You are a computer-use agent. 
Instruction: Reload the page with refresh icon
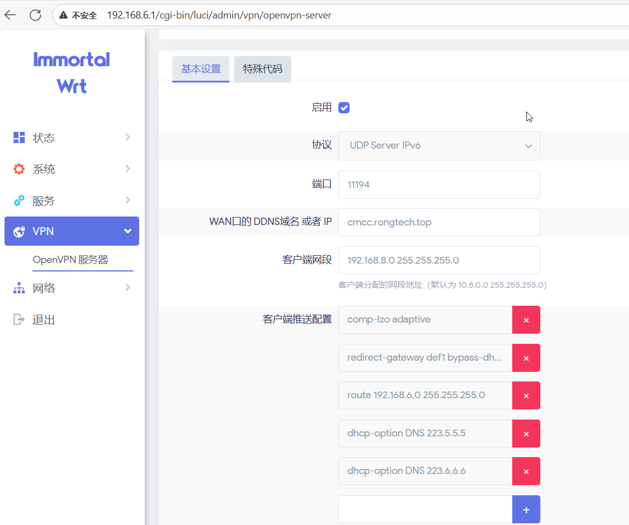[35, 15]
